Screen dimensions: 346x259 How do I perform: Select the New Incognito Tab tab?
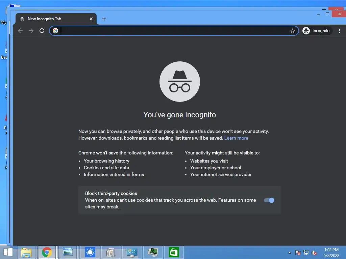pos(56,19)
